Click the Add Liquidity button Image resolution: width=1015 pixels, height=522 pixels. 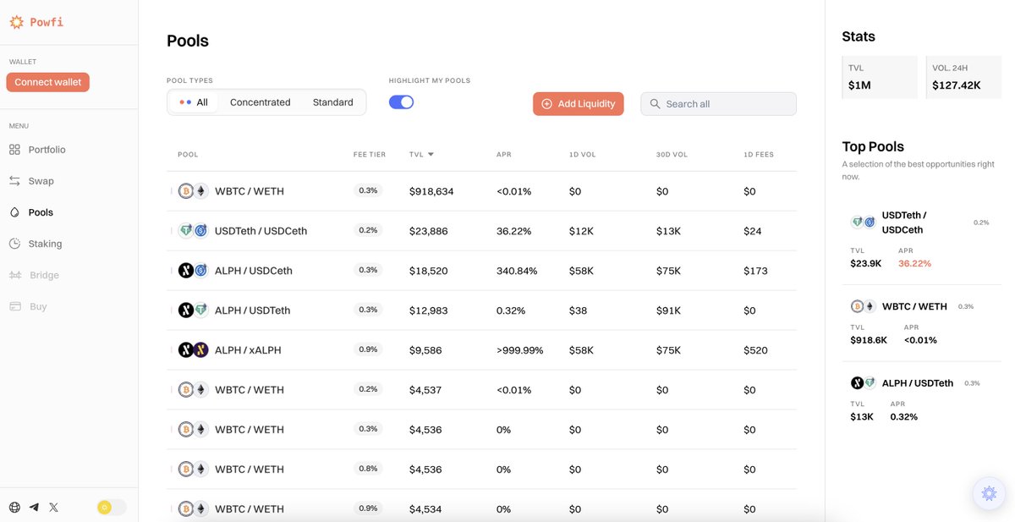tap(579, 104)
